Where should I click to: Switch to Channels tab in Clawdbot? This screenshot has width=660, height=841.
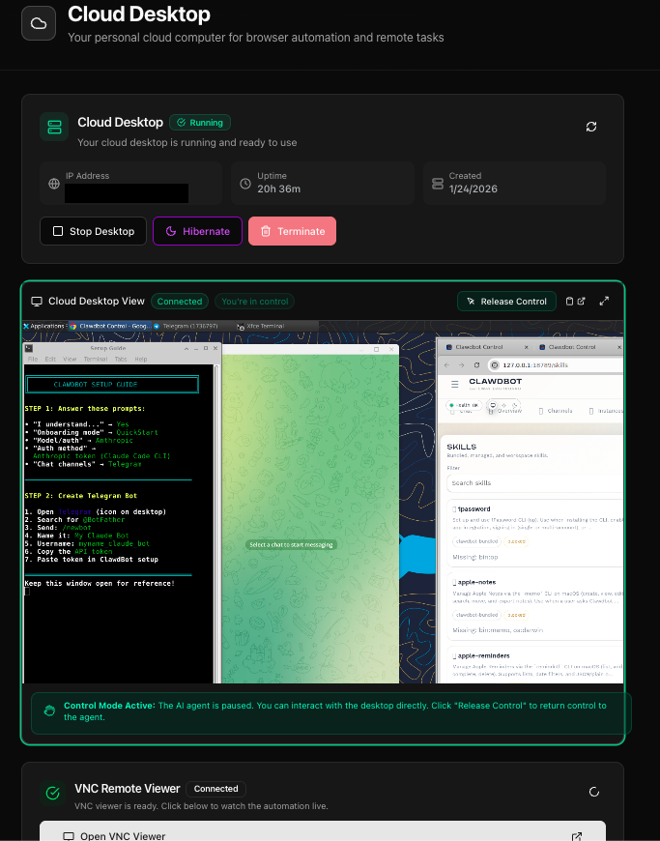point(556,411)
